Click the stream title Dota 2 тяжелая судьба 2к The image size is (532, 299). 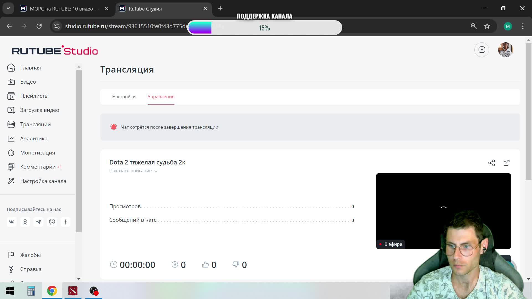coord(147,162)
